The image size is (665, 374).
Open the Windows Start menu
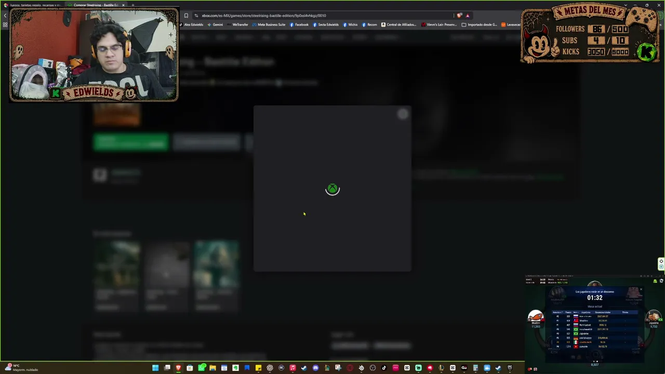click(155, 368)
